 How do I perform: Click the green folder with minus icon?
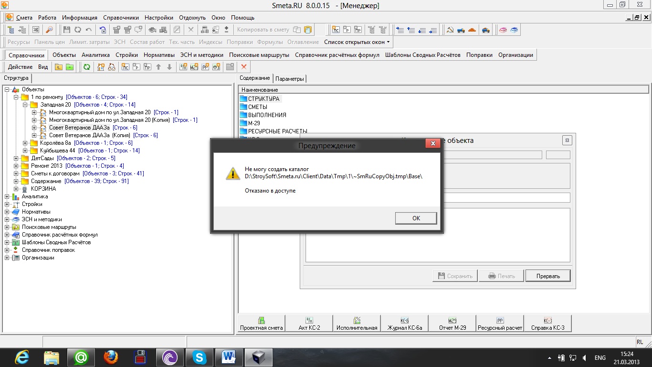pyautogui.click(x=70, y=67)
